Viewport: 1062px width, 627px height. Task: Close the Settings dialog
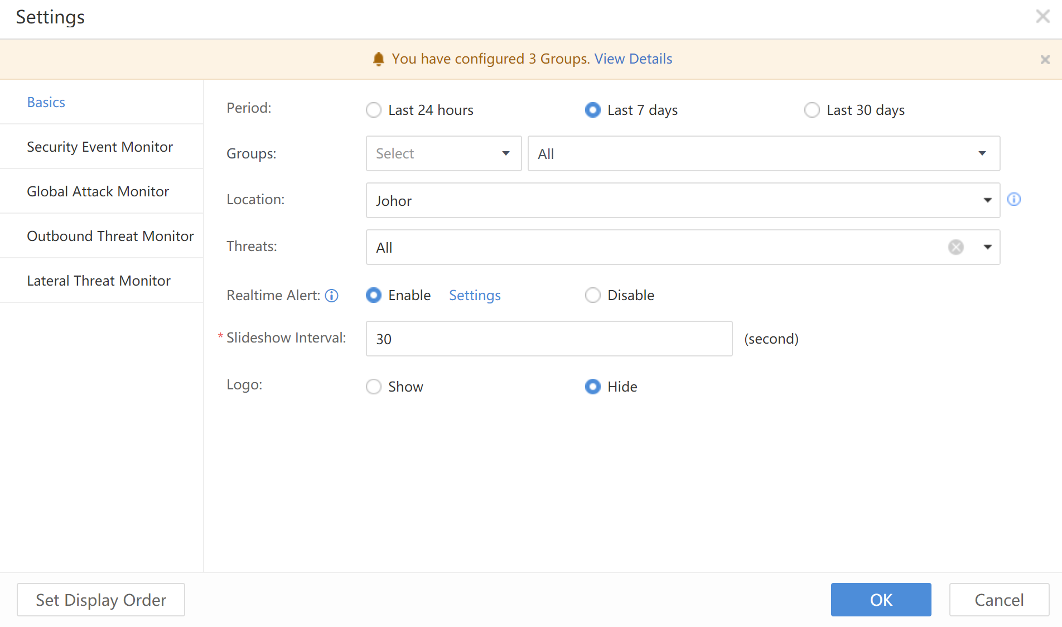[x=1042, y=16]
